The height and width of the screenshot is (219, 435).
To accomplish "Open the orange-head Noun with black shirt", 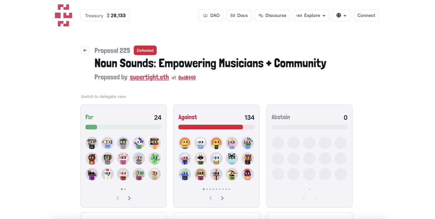I will 216,143.
